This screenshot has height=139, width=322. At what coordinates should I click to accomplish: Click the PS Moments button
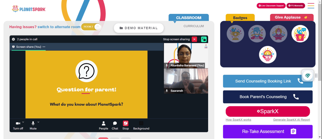coord(296,6)
